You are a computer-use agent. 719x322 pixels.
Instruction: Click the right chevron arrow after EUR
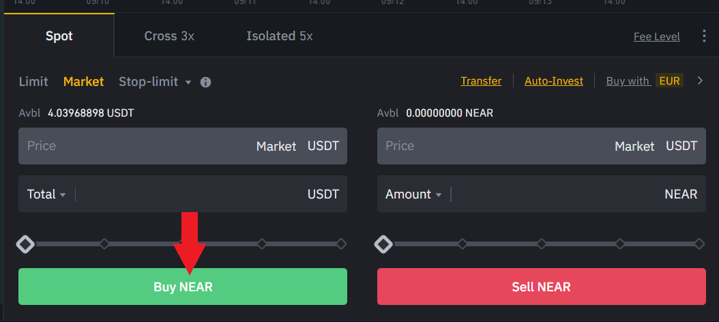tap(699, 81)
